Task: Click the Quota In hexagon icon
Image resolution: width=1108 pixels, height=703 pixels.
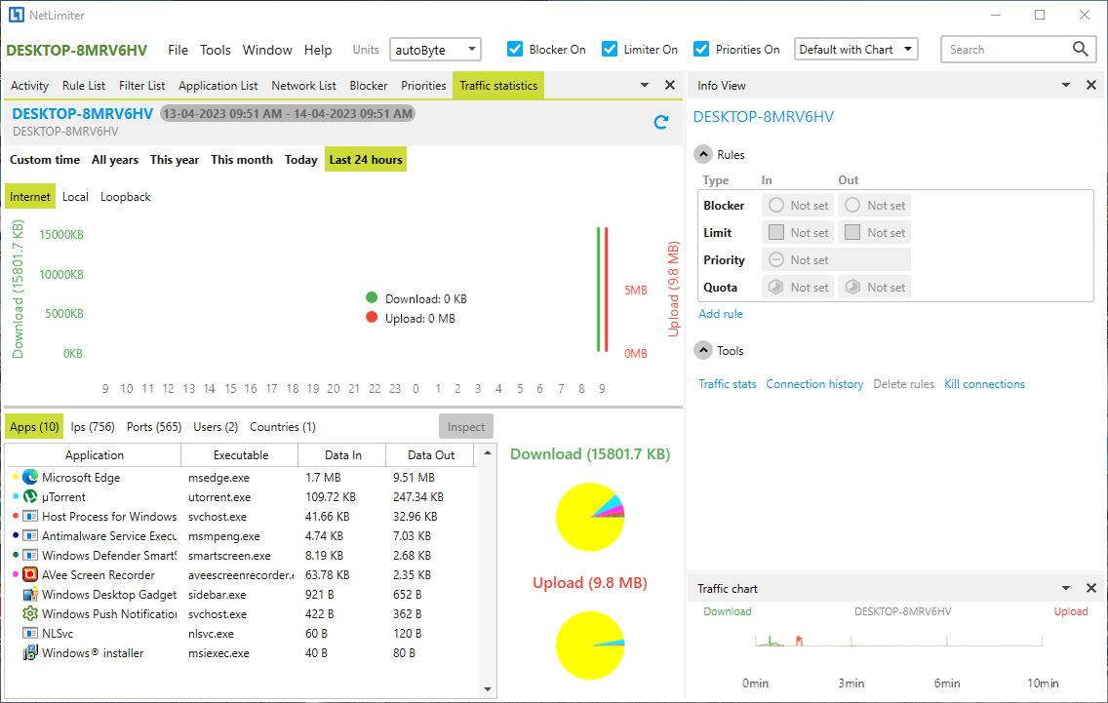Action: coord(775,287)
